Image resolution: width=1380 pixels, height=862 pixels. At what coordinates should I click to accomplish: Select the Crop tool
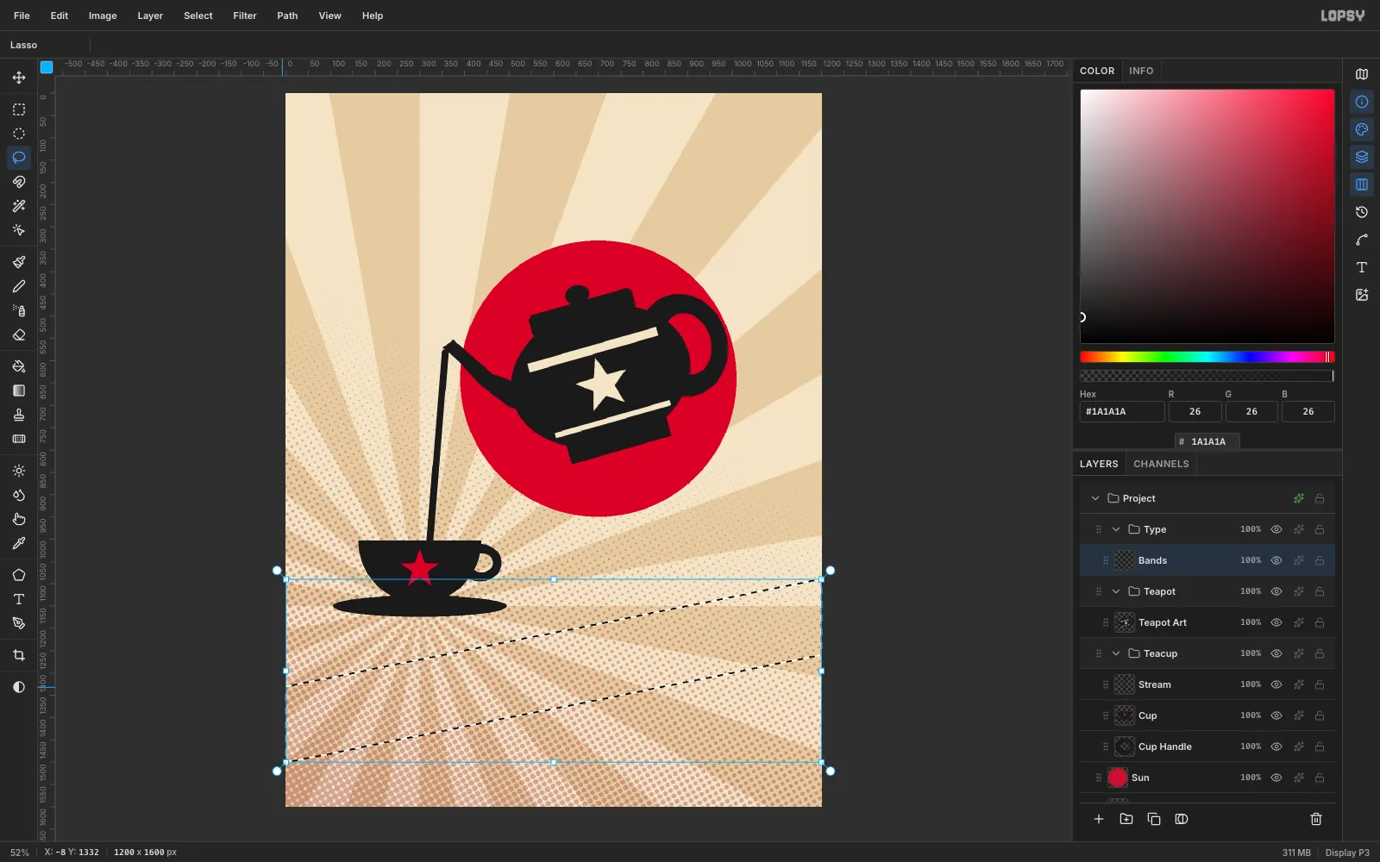click(x=19, y=655)
